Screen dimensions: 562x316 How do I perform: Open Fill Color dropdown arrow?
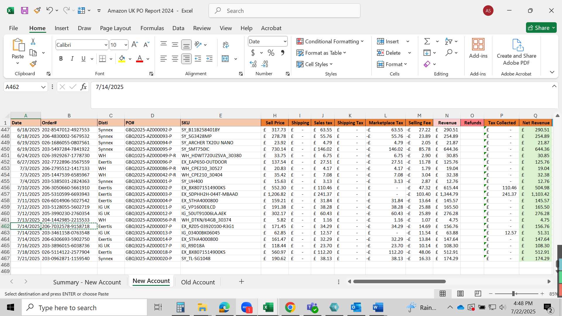pyautogui.click(x=130, y=59)
